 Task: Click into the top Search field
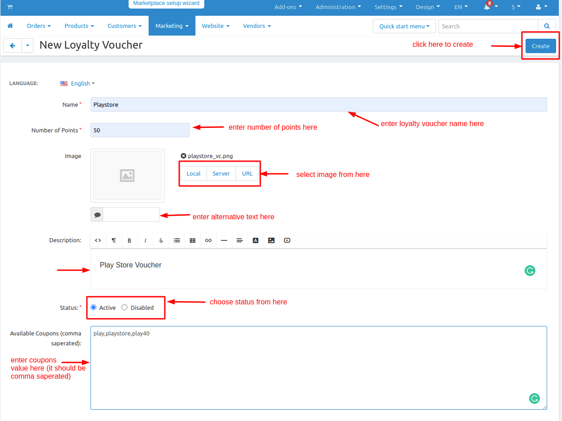488,26
